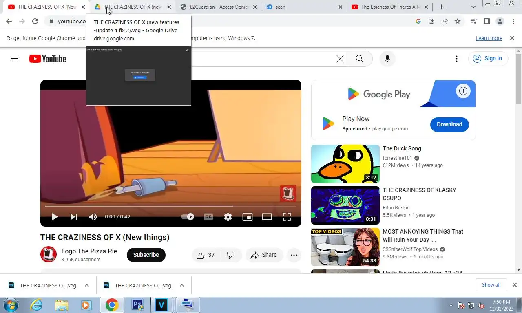Screen dimensions: 522x313
Task: Launch Internet Explorer from taskbar
Action: [x=36, y=305]
